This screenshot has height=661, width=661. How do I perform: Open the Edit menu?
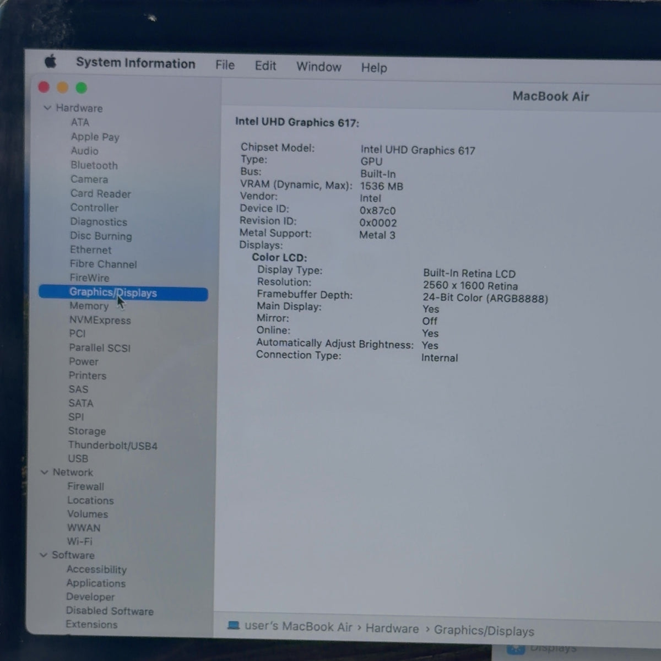coord(265,66)
